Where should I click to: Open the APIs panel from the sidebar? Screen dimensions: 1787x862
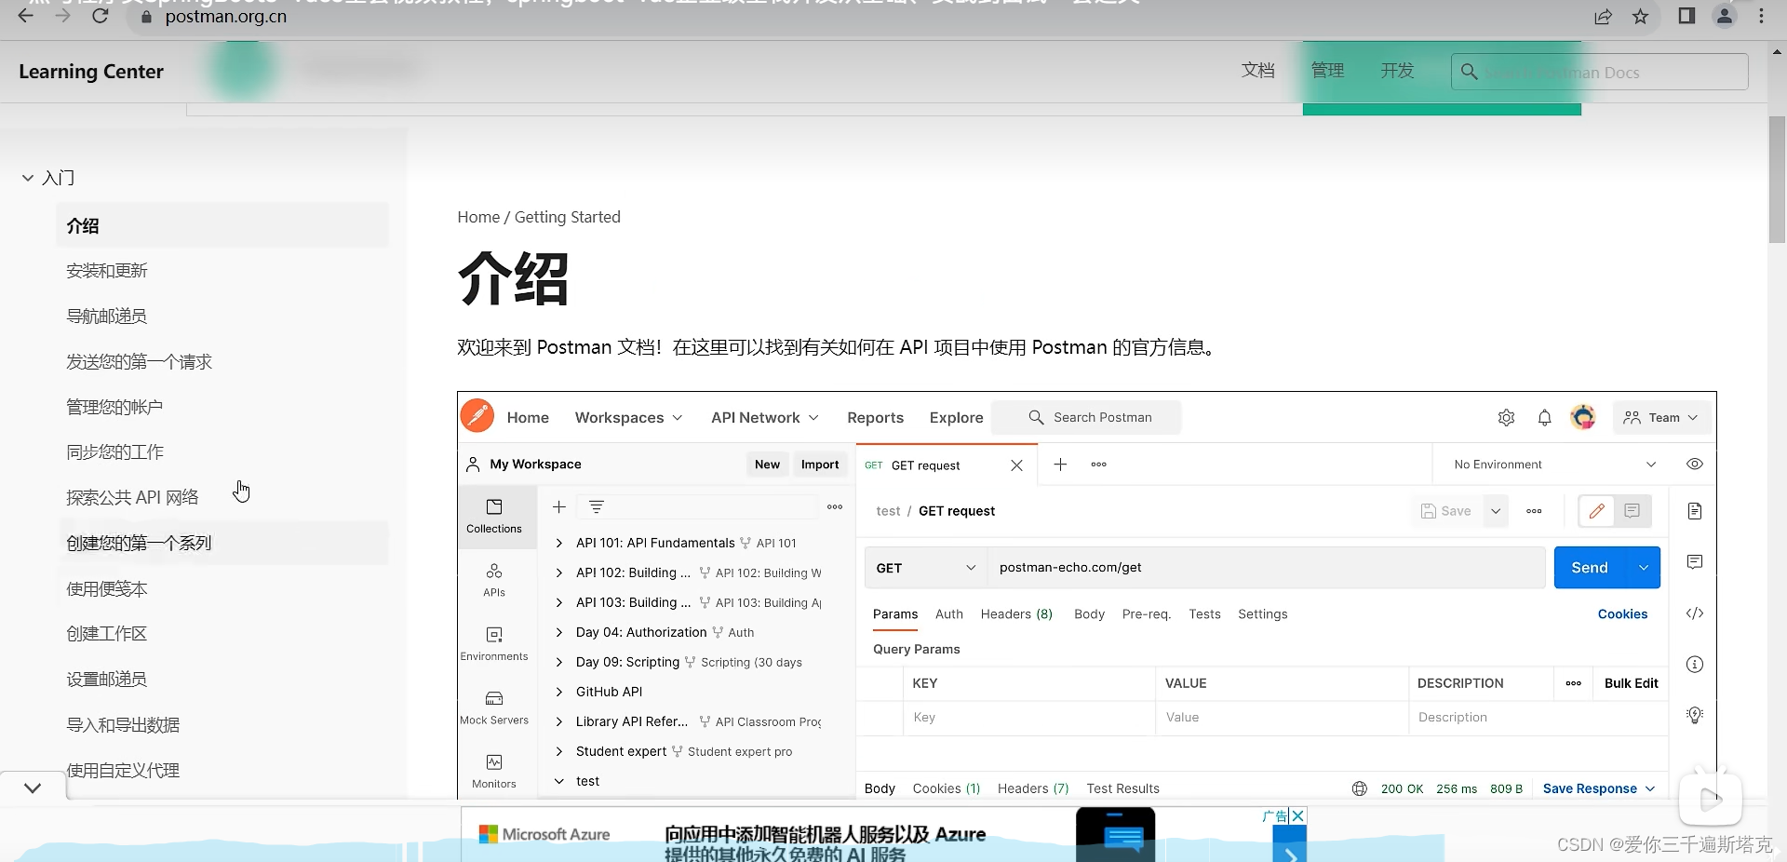click(x=494, y=577)
